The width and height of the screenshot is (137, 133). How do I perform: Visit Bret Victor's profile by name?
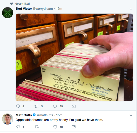pyautogui.click(x=24, y=9)
